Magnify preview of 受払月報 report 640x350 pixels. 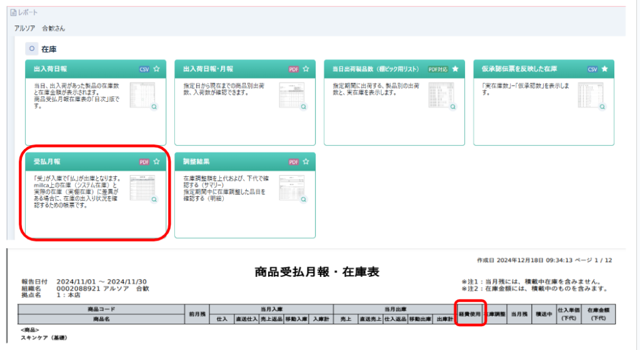(154, 199)
